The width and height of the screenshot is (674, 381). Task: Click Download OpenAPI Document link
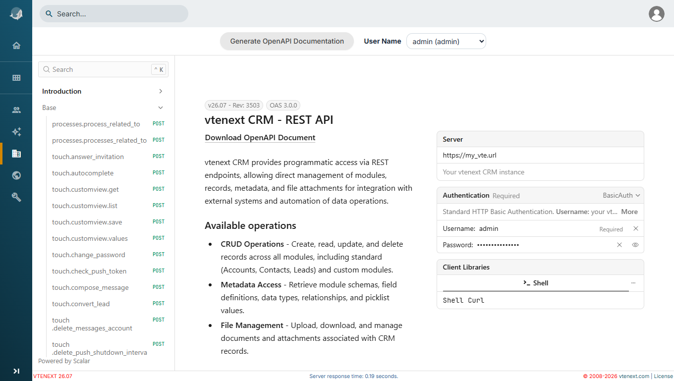tap(260, 138)
